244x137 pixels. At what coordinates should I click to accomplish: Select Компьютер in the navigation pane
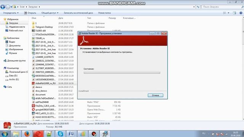pos(11,68)
